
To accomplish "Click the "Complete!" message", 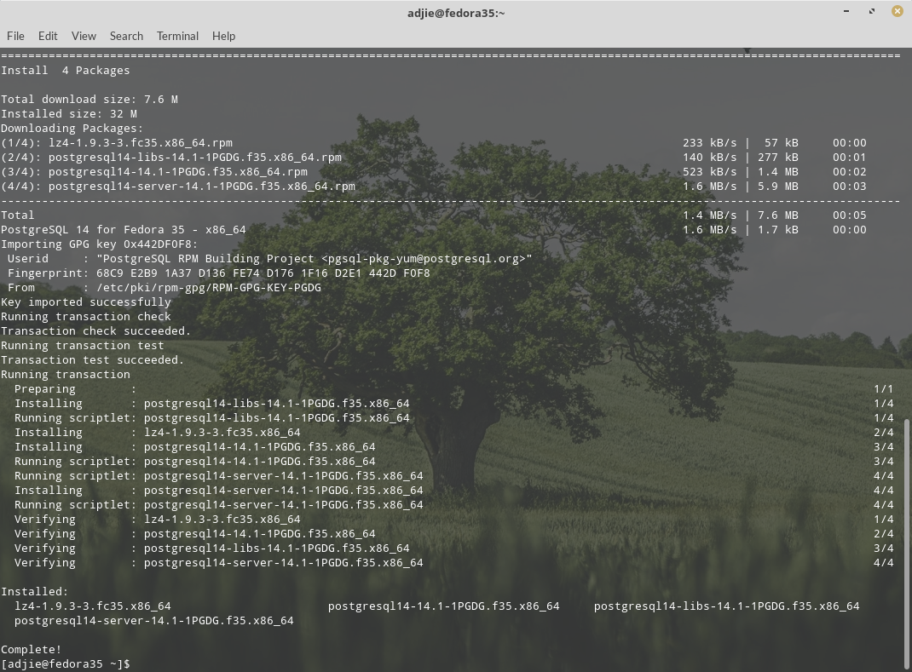I will click(31, 649).
